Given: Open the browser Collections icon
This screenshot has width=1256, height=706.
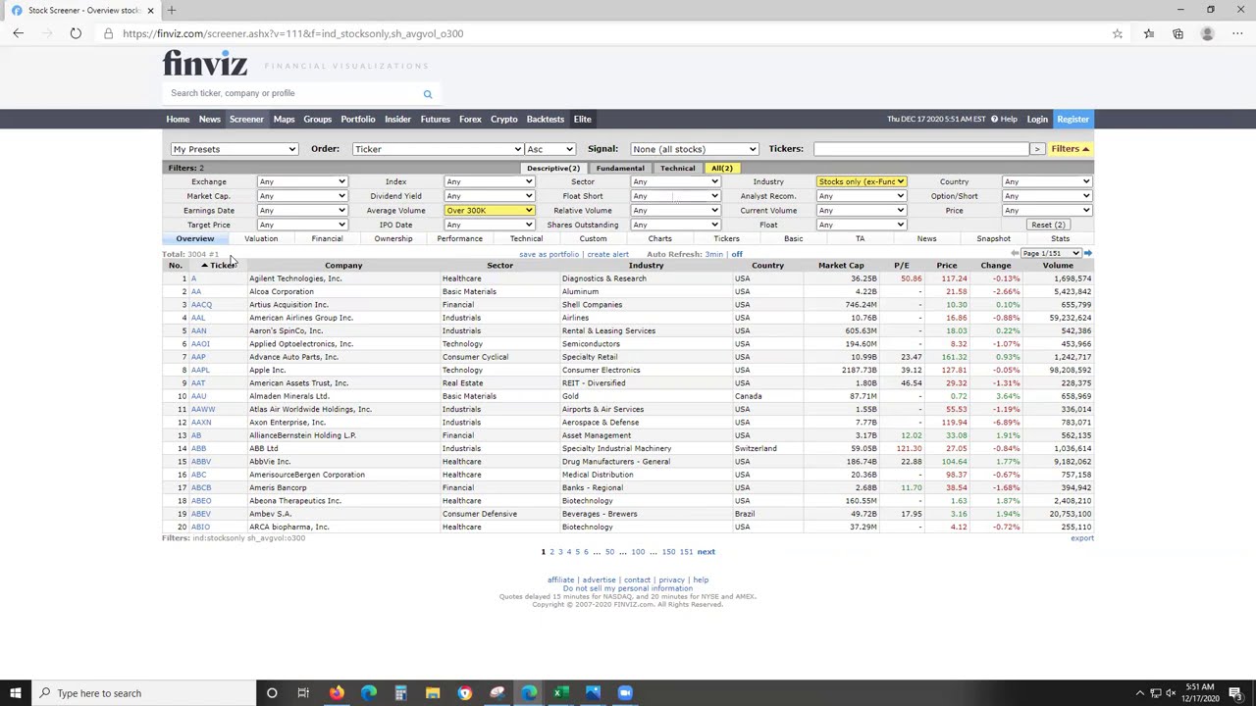Looking at the screenshot, I should tap(1178, 33).
